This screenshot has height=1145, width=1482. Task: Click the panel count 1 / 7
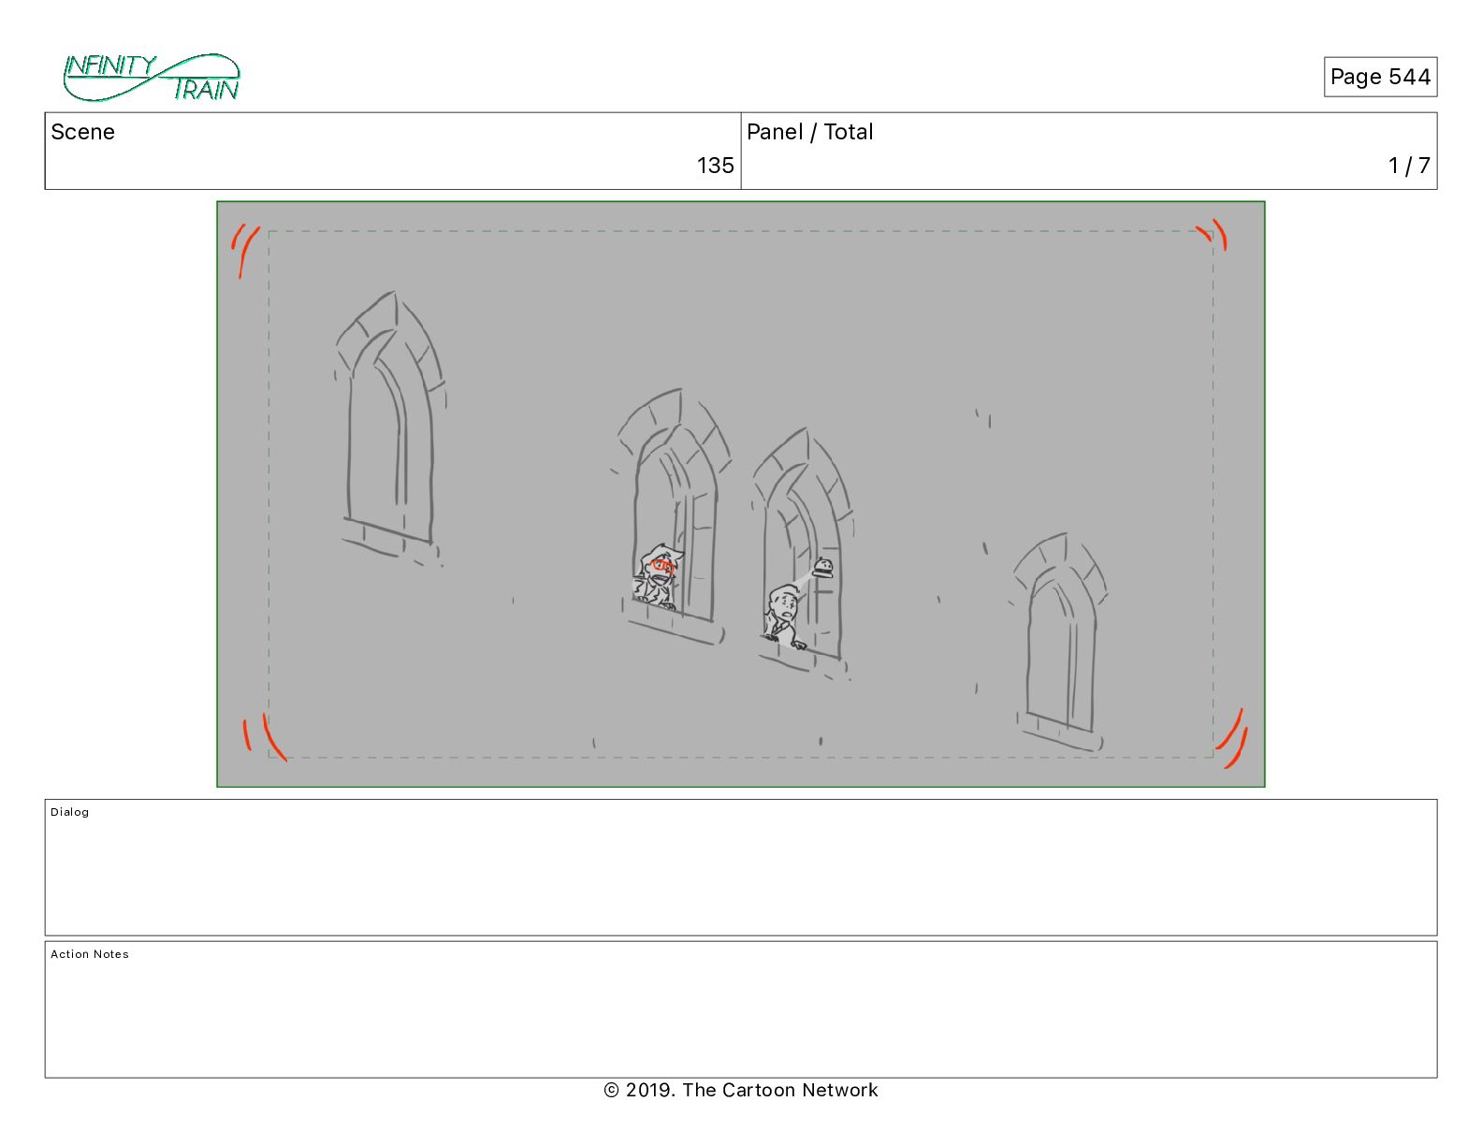(x=1409, y=166)
